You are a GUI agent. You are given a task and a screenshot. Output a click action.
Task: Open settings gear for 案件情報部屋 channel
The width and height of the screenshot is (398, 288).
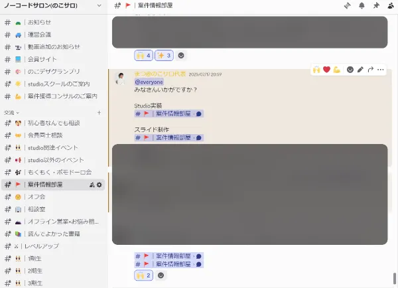[x=99, y=185]
